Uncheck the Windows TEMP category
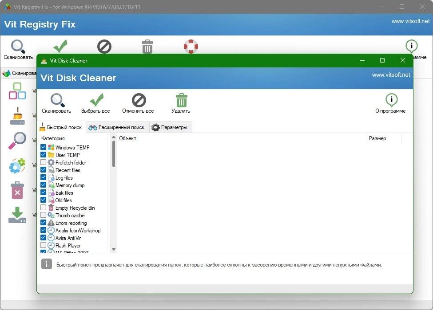The height and width of the screenshot is (310, 433). (44, 147)
